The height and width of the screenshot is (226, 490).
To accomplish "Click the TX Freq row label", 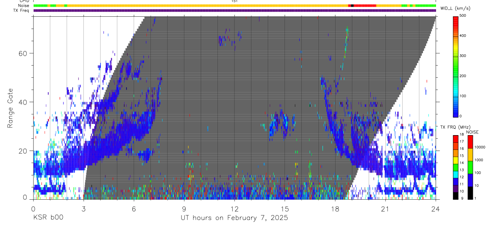I will point(22,10).
